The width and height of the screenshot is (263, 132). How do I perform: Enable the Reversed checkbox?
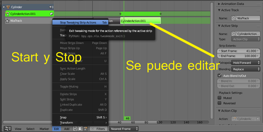click(220, 103)
